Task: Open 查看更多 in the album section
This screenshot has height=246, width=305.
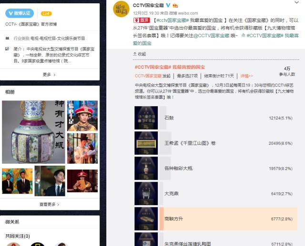Action: pos(49,204)
